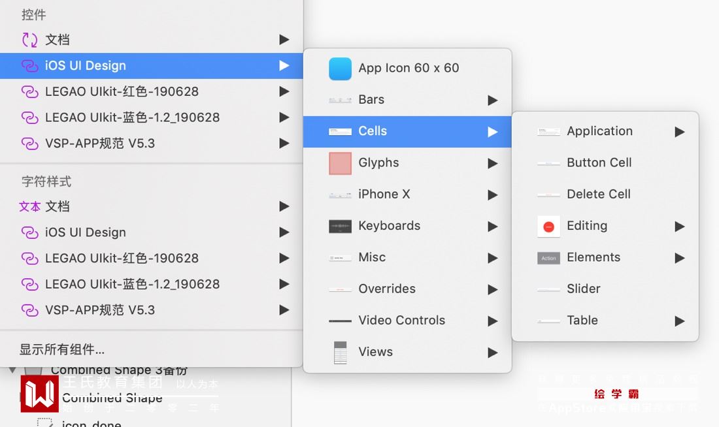The width and height of the screenshot is (719, 427).
Task: Click the Views preview thumbnail icon
Action: pos(341,353)
